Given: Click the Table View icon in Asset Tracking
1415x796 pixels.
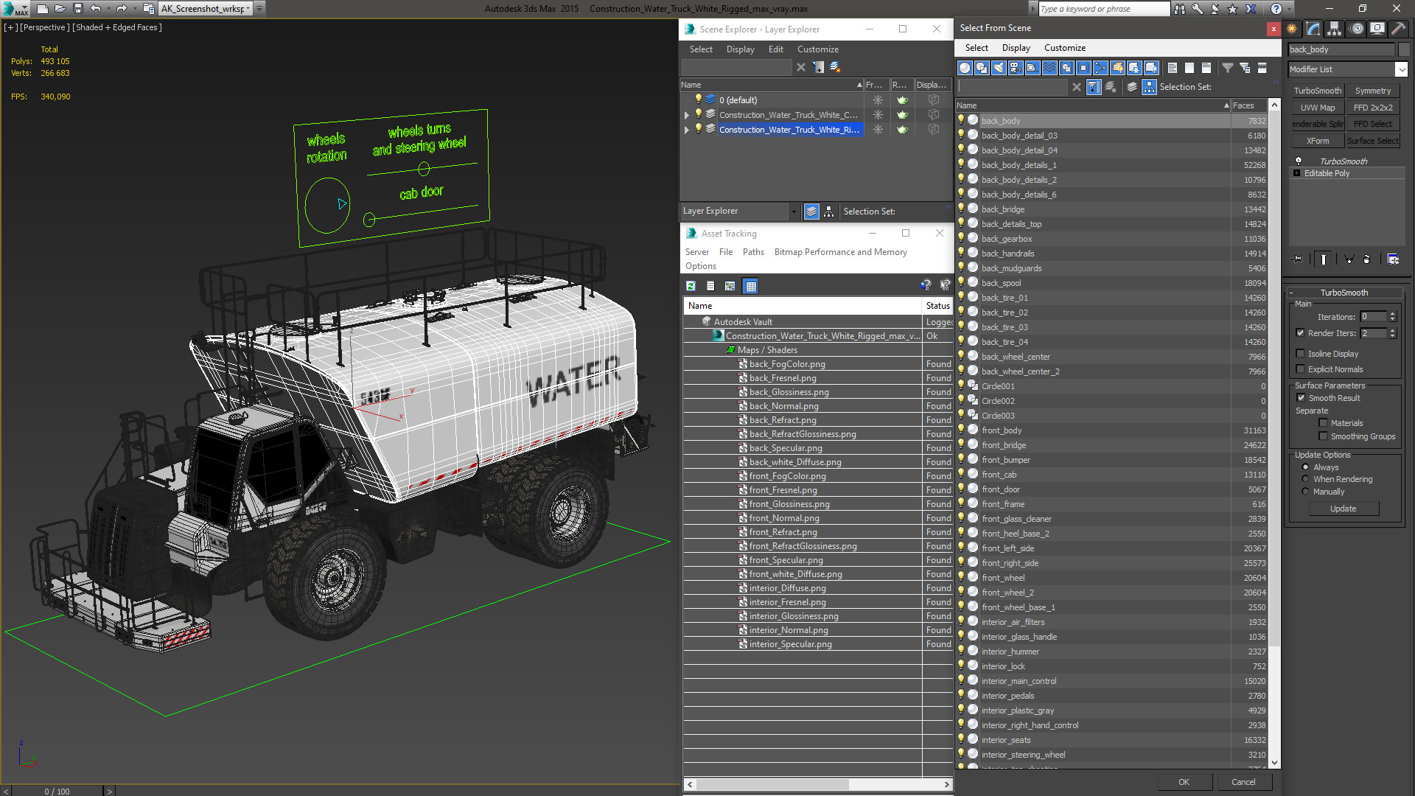Looking at the screenshot, I should 750,286.
